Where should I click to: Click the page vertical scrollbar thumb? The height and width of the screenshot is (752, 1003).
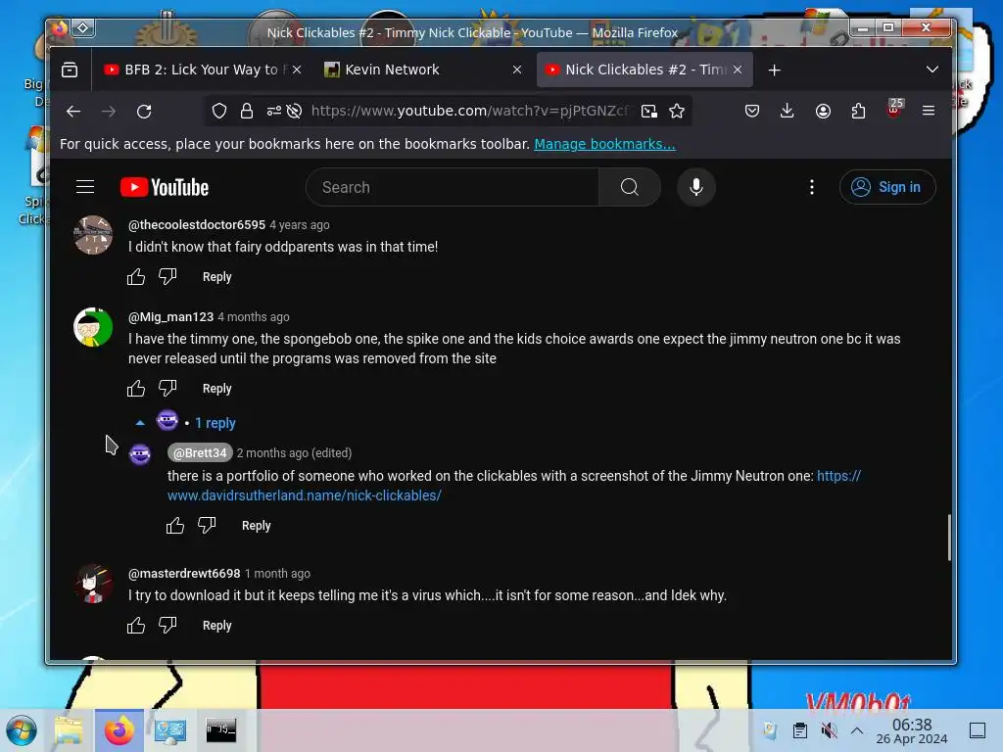coord(949,538)
